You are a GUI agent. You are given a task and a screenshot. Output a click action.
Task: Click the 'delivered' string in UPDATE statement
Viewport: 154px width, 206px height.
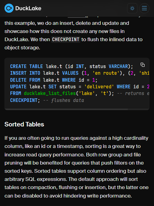99,87
